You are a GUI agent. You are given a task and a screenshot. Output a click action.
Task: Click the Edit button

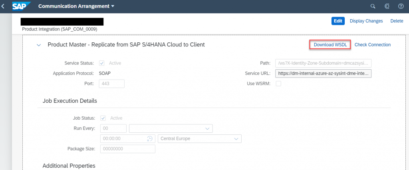pyautogui.click(x=338, y=21)
